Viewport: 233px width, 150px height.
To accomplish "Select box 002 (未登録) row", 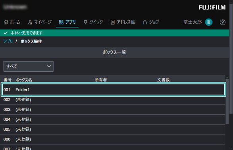I will (x=112, y=100).
